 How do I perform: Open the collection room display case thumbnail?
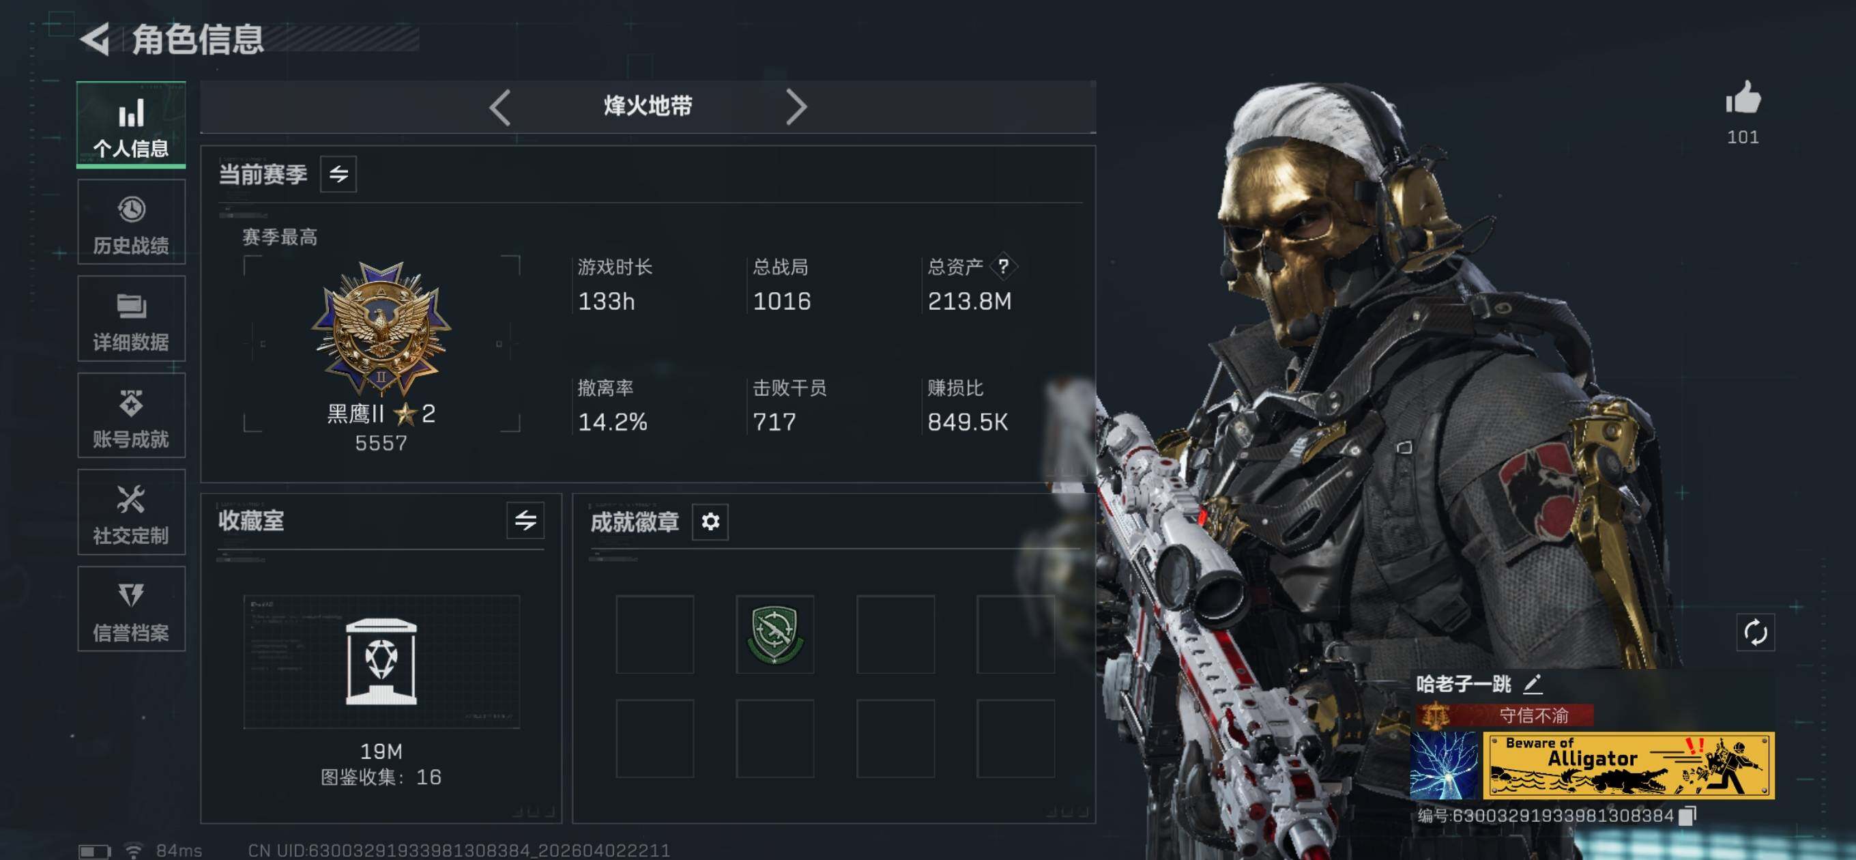(x=381, y=662)
